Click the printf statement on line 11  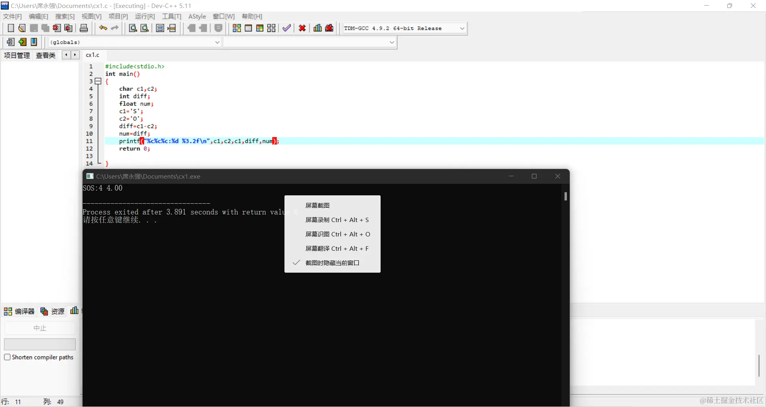pos(199,141)
